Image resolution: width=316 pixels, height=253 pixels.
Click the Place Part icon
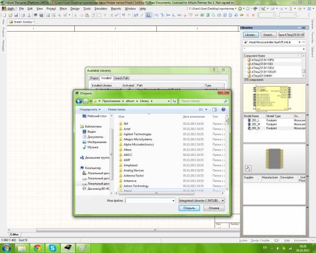pyautogui.click(x=196, y=15)
